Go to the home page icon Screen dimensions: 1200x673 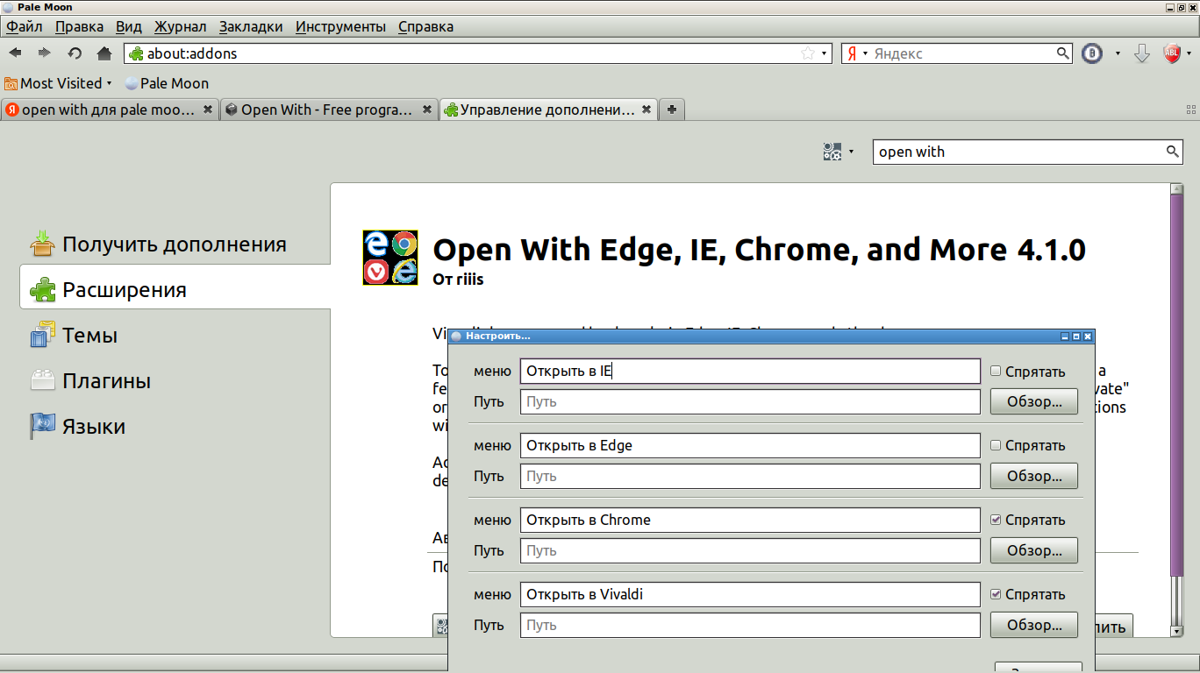(104, 53)
